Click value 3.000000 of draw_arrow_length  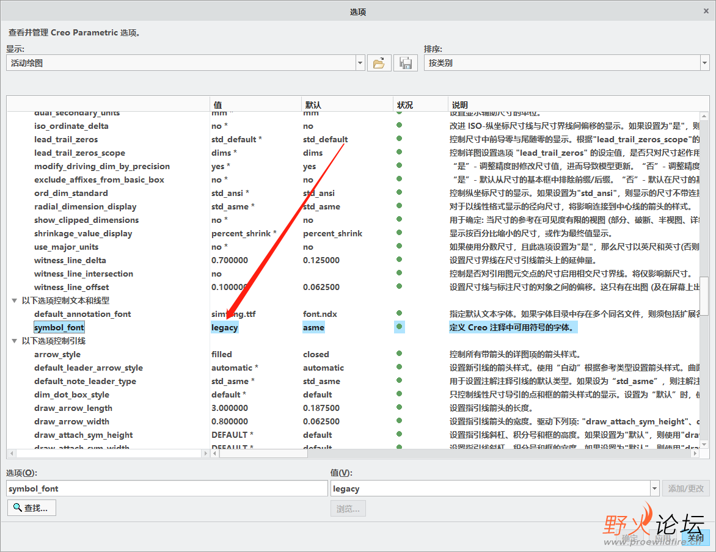pyautogui.click(x=230, y=408)
